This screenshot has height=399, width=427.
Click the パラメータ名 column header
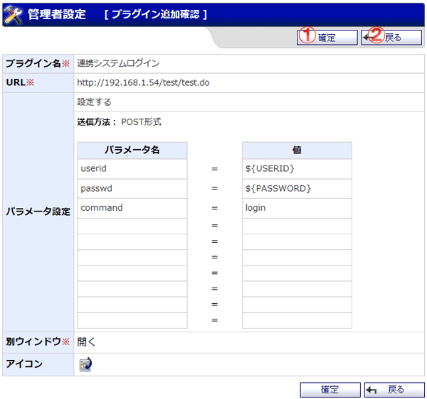[132, 151]
